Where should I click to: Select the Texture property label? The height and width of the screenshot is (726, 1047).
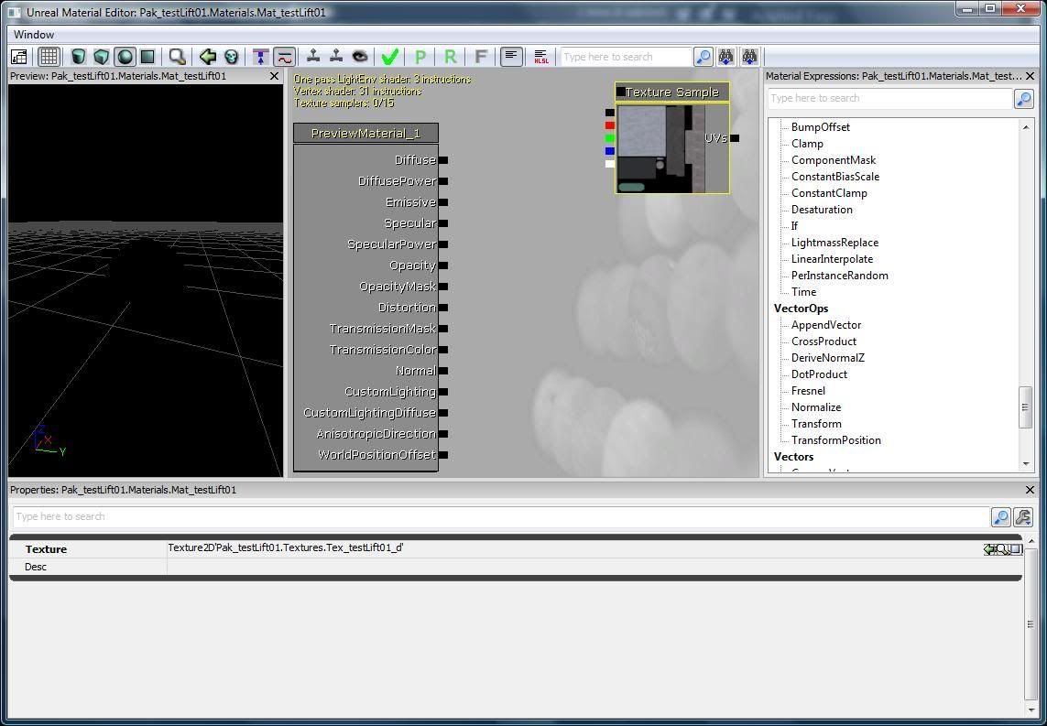[x=46, y=549]
